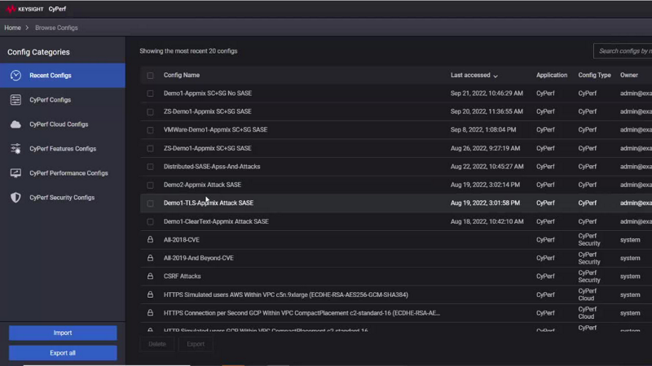Click the Search configs input field

623,51
